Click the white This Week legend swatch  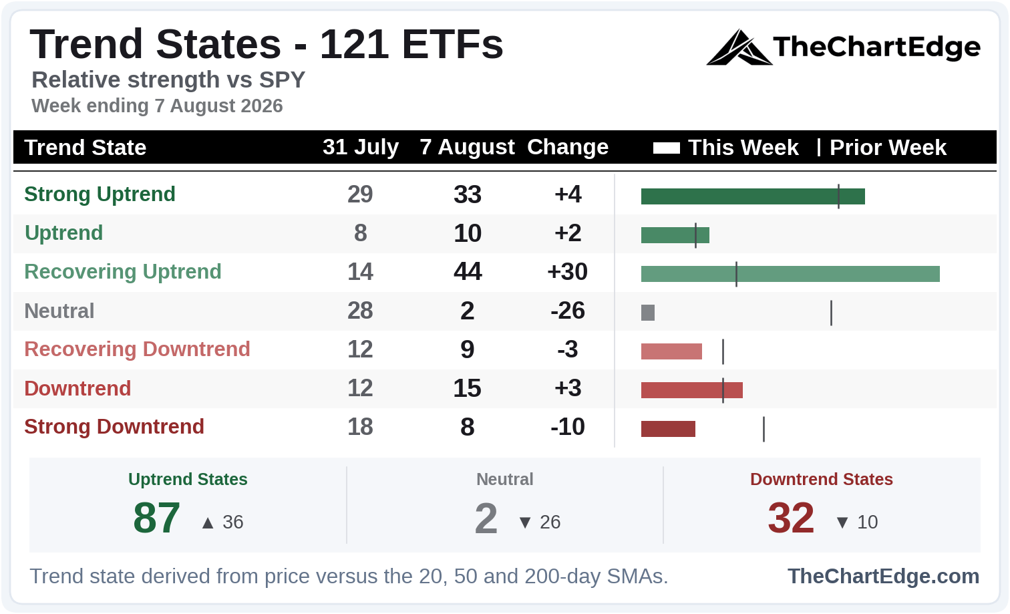point(666,148)
